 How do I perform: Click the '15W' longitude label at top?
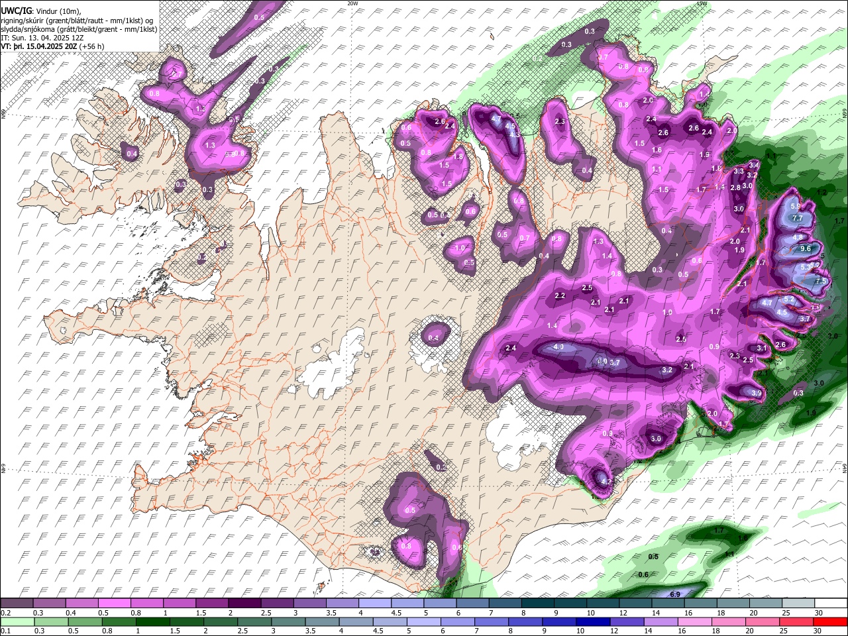(702, 3)
